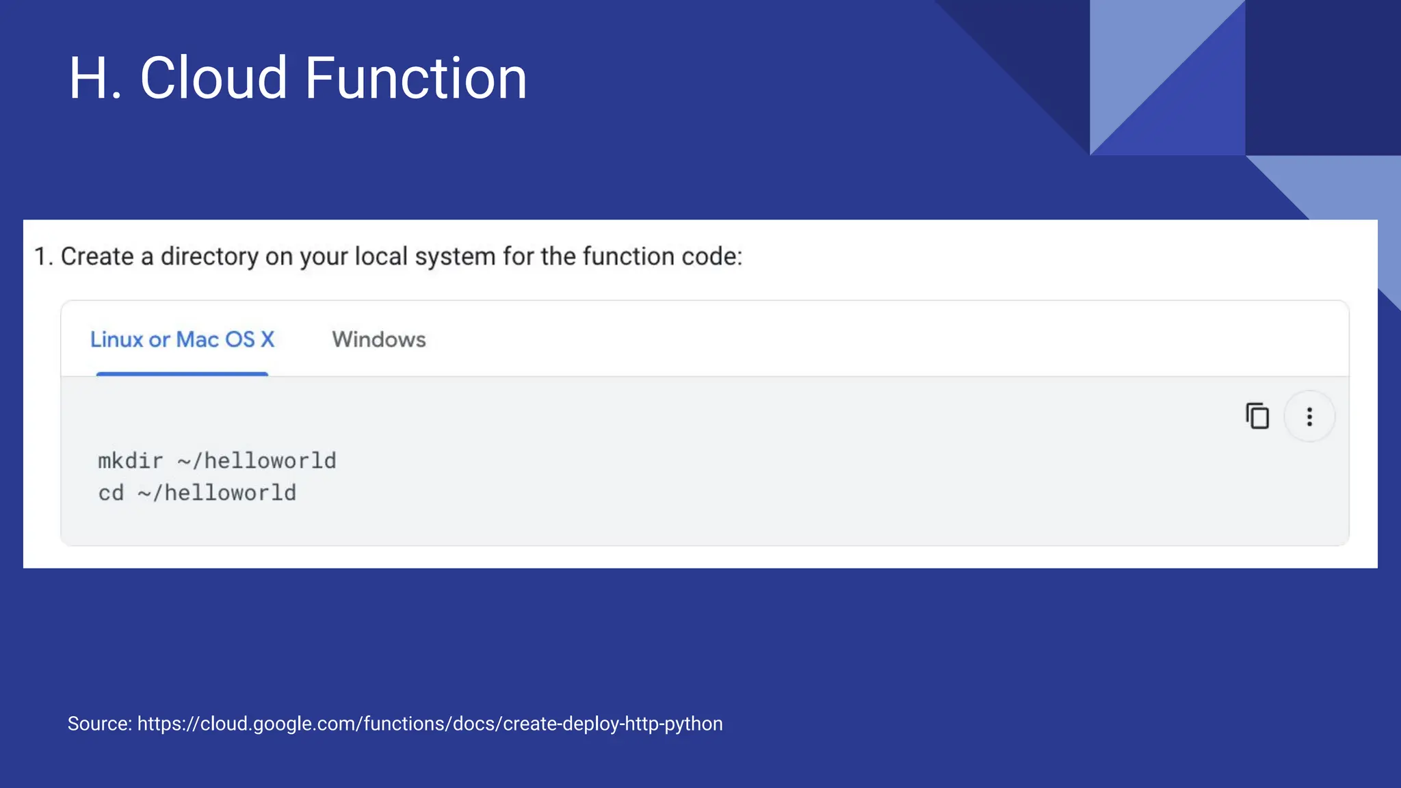Switch to the Windows tab

click(x=379, y=340)
